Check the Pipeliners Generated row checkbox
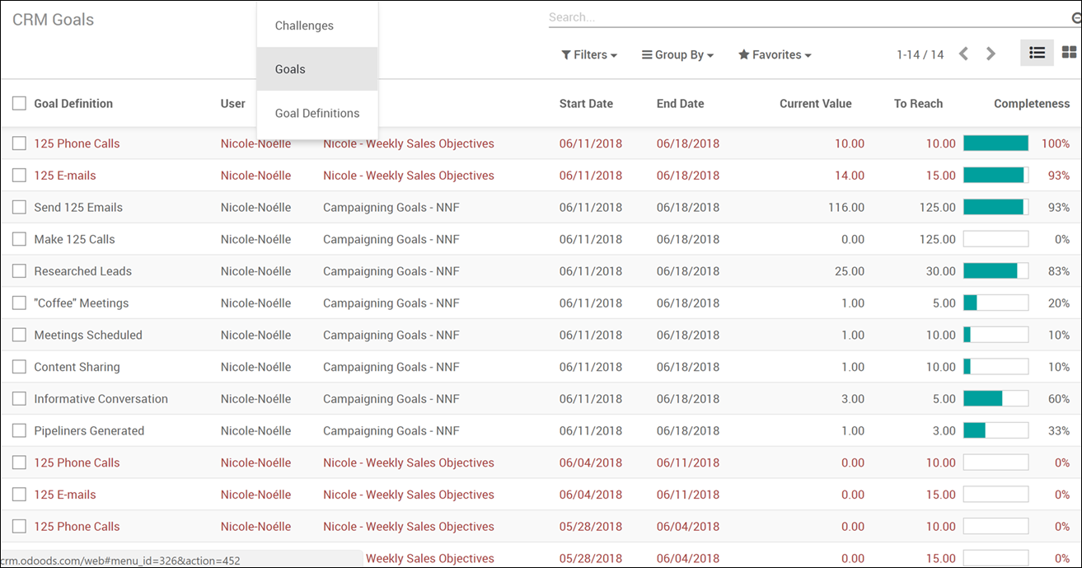 (x=19, y=430)
